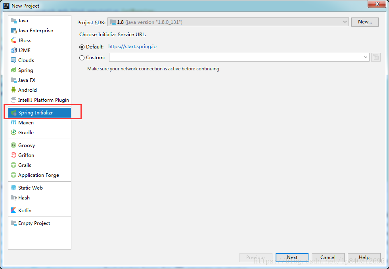Select the Griffon icon
Viewport: 389px width, 269px height.
click(x=13, y=155)
